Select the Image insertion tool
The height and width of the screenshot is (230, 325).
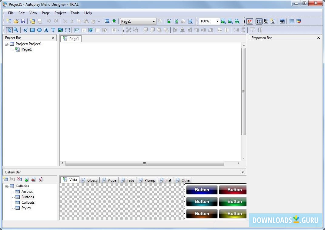60,30
